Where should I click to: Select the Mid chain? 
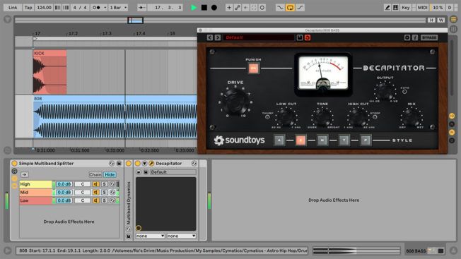tap(35, 193)
